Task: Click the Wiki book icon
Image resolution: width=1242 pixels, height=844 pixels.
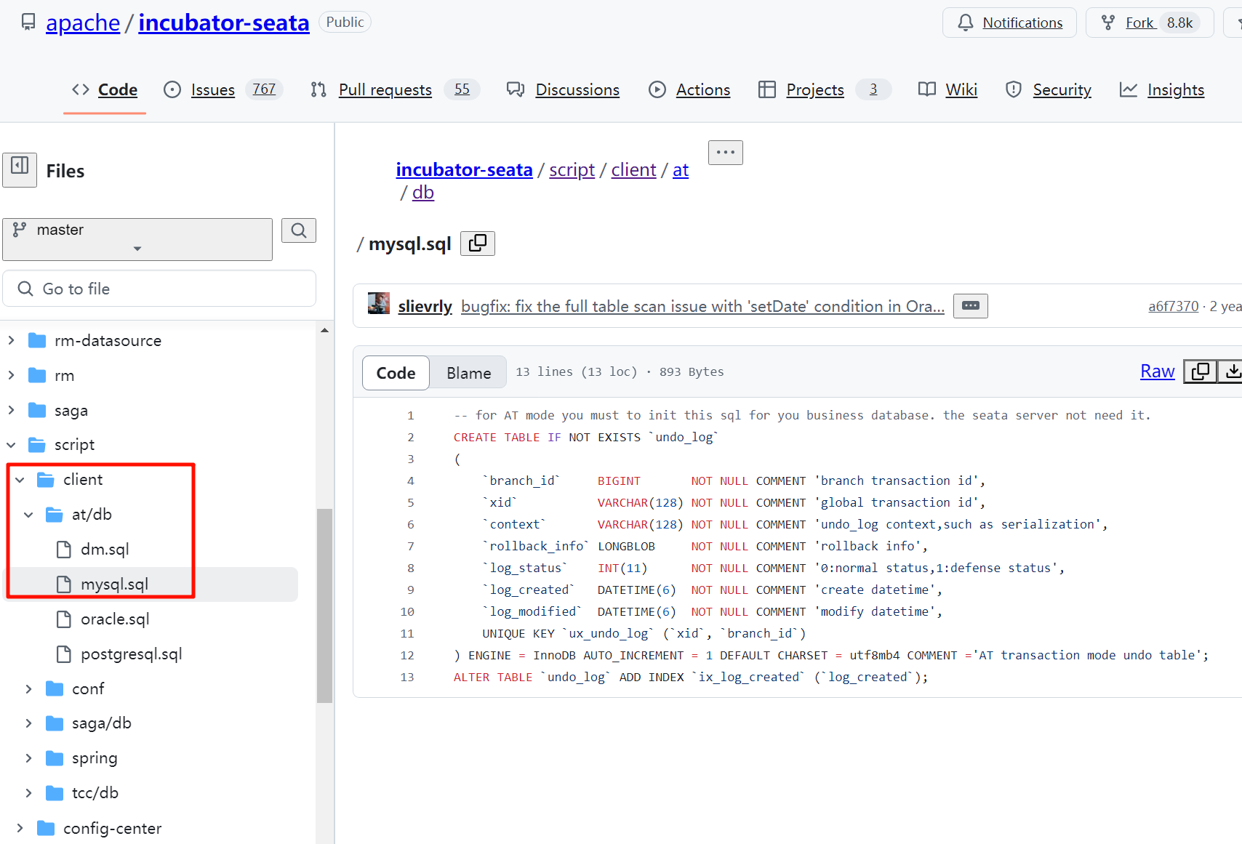Action: pos(927,89)
